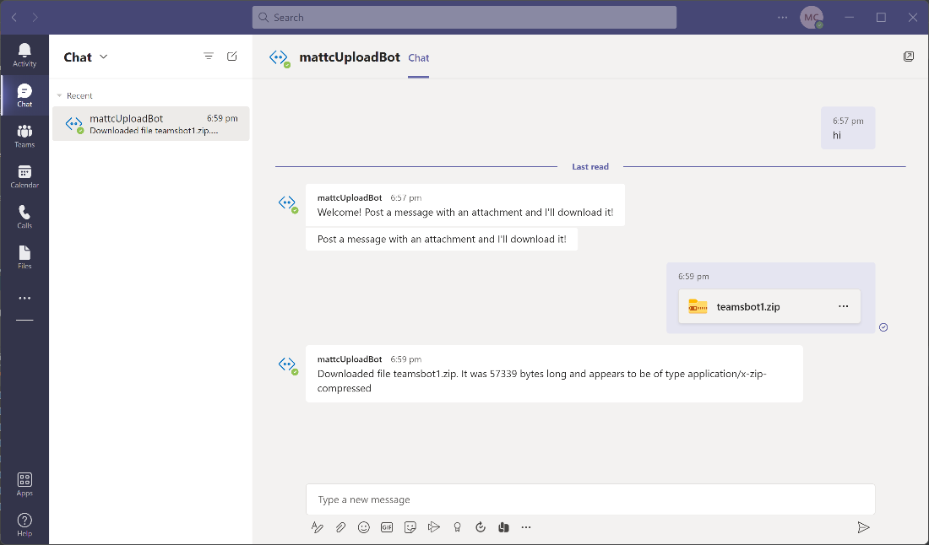The image size is (929, 545).
Task: Click the bot avatar beside the Downloaded message
Action: 288,364
